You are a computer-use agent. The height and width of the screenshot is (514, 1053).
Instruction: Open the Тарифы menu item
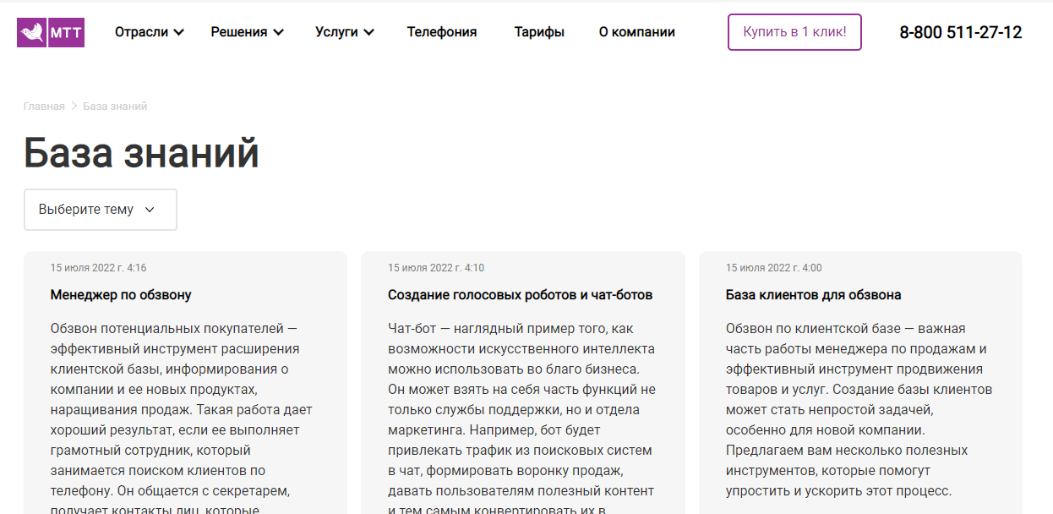[x=539, y=32]
